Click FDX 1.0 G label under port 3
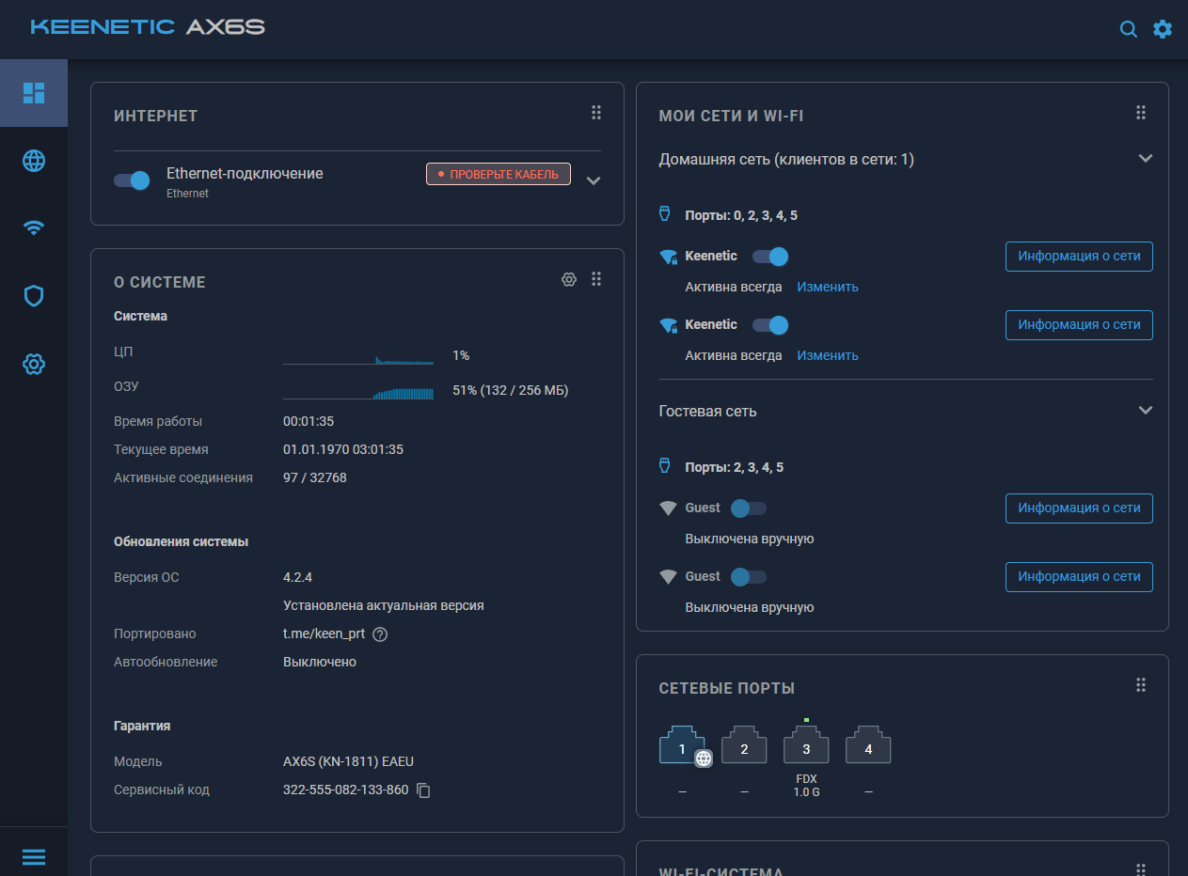This screenshot has height=876, width=1188. point(806,786)
